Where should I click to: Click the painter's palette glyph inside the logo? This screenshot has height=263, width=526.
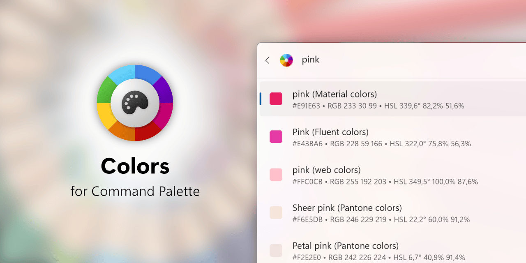[135, 103]
